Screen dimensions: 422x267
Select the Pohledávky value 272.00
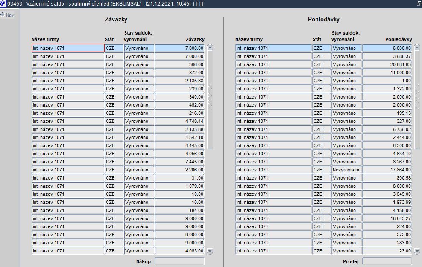coord(387,235)
